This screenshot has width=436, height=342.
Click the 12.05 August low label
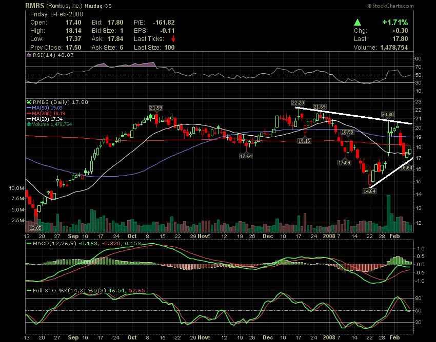[35, 228]
